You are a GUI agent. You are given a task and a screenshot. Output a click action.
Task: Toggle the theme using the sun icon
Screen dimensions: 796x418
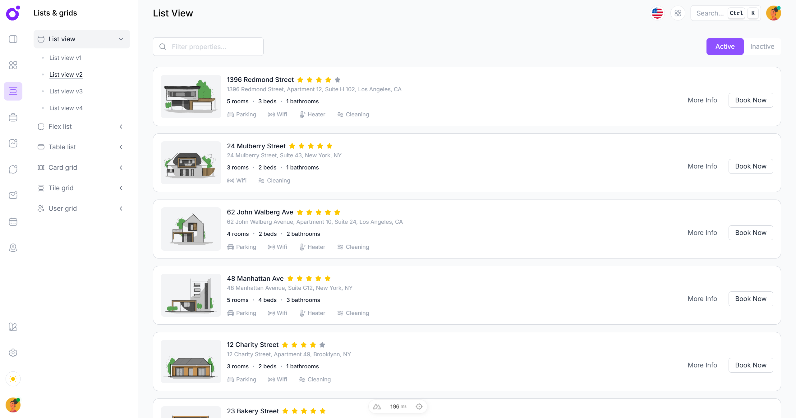tap(13, 379)
